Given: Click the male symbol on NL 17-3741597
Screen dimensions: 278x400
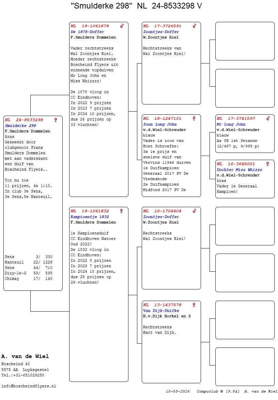Looking at the screenshot, I should (268, 118).
